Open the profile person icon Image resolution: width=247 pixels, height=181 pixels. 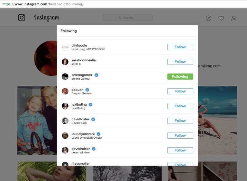(x=234, y=18)
